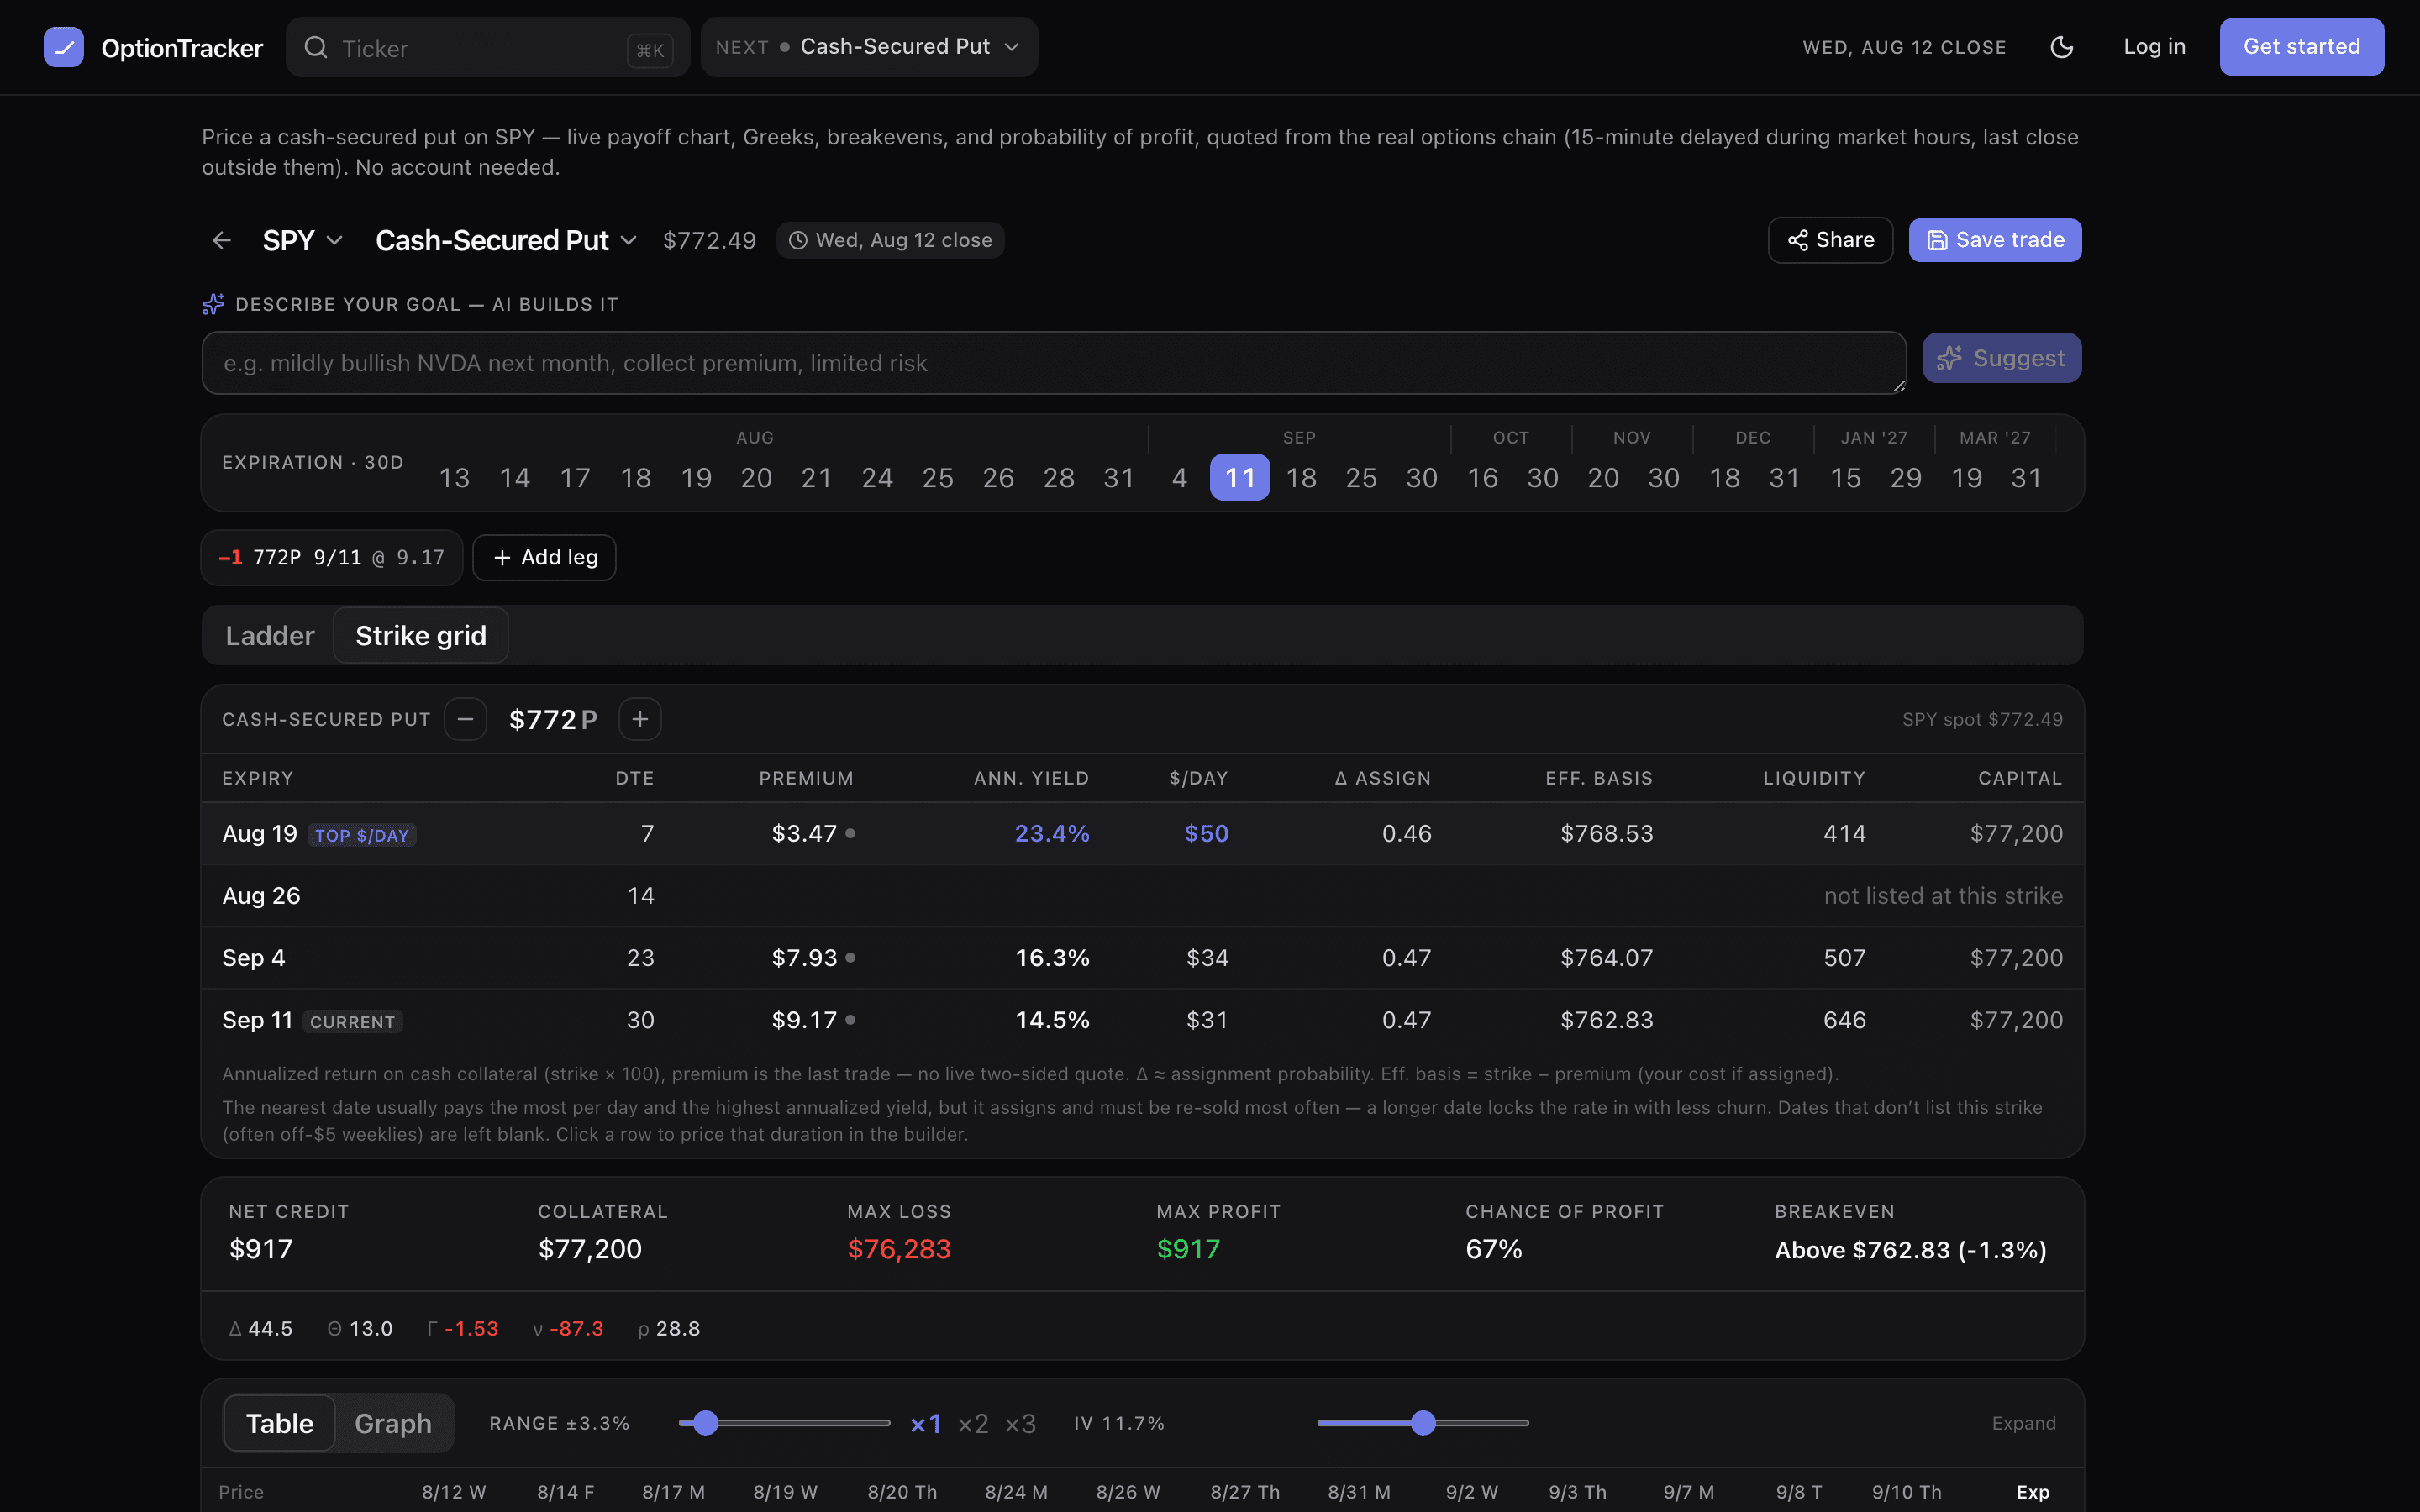This screenshot has width=2420, height=1512.
Task: Click the OptionTracker logo icon
Action: (x=63, y=47)
